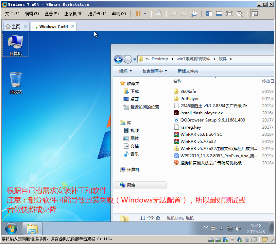Screen dimensions: 276x244
Task: Switch to Unity mode icon
Action: click(x=240, y=14)
